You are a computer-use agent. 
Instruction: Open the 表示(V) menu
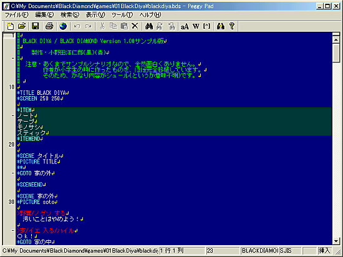pos(95,15)
